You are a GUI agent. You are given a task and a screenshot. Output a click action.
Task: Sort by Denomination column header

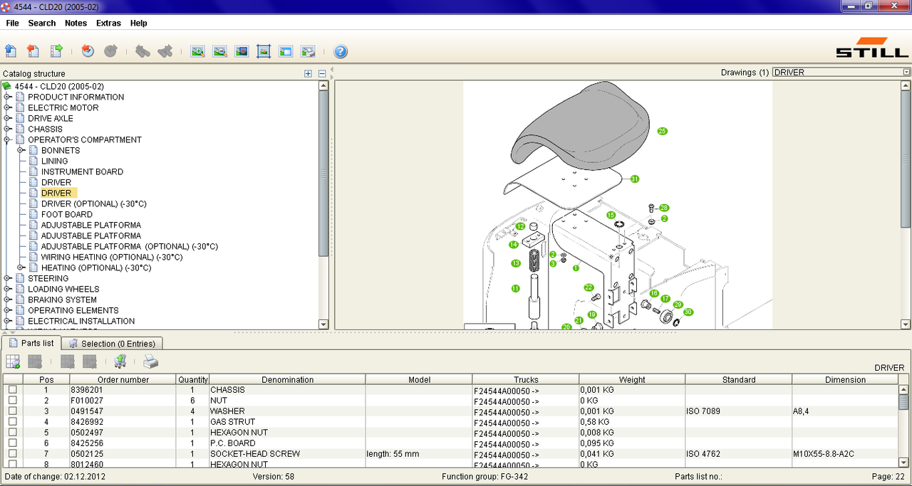point(287,380)
